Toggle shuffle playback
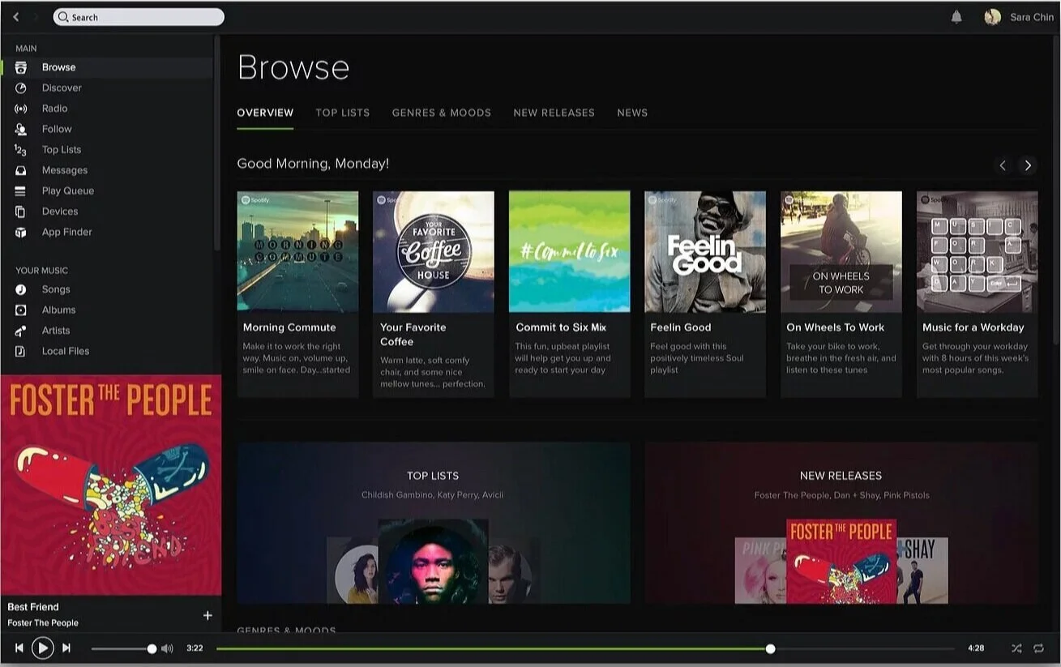 1016,648
